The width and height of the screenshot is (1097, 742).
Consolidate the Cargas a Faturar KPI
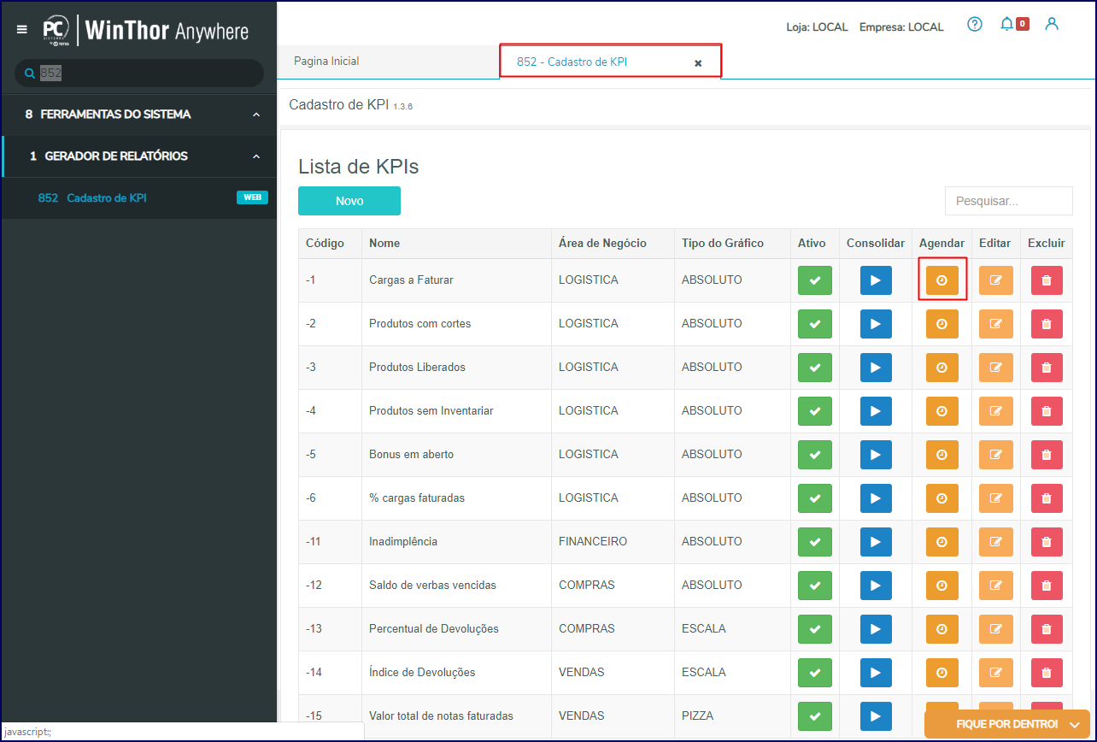pyautogui.click(x=876, y=280)
